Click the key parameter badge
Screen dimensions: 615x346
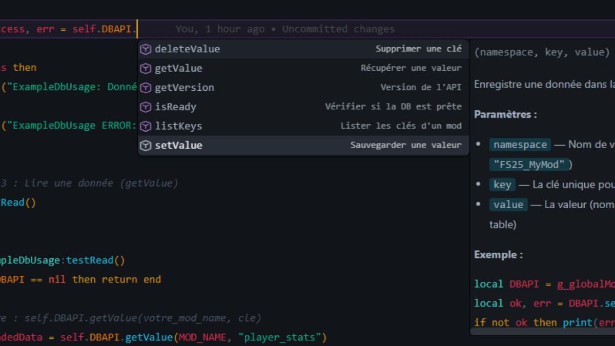click(502, 185)
